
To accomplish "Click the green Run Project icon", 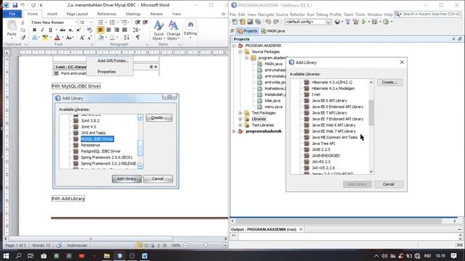I will point(364,22).
